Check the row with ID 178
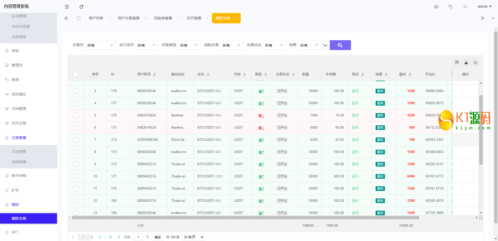 pyautogui.click(x=75, y=91)
